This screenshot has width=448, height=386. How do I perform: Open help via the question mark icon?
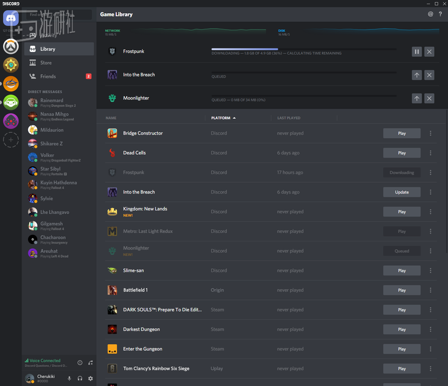440,14
